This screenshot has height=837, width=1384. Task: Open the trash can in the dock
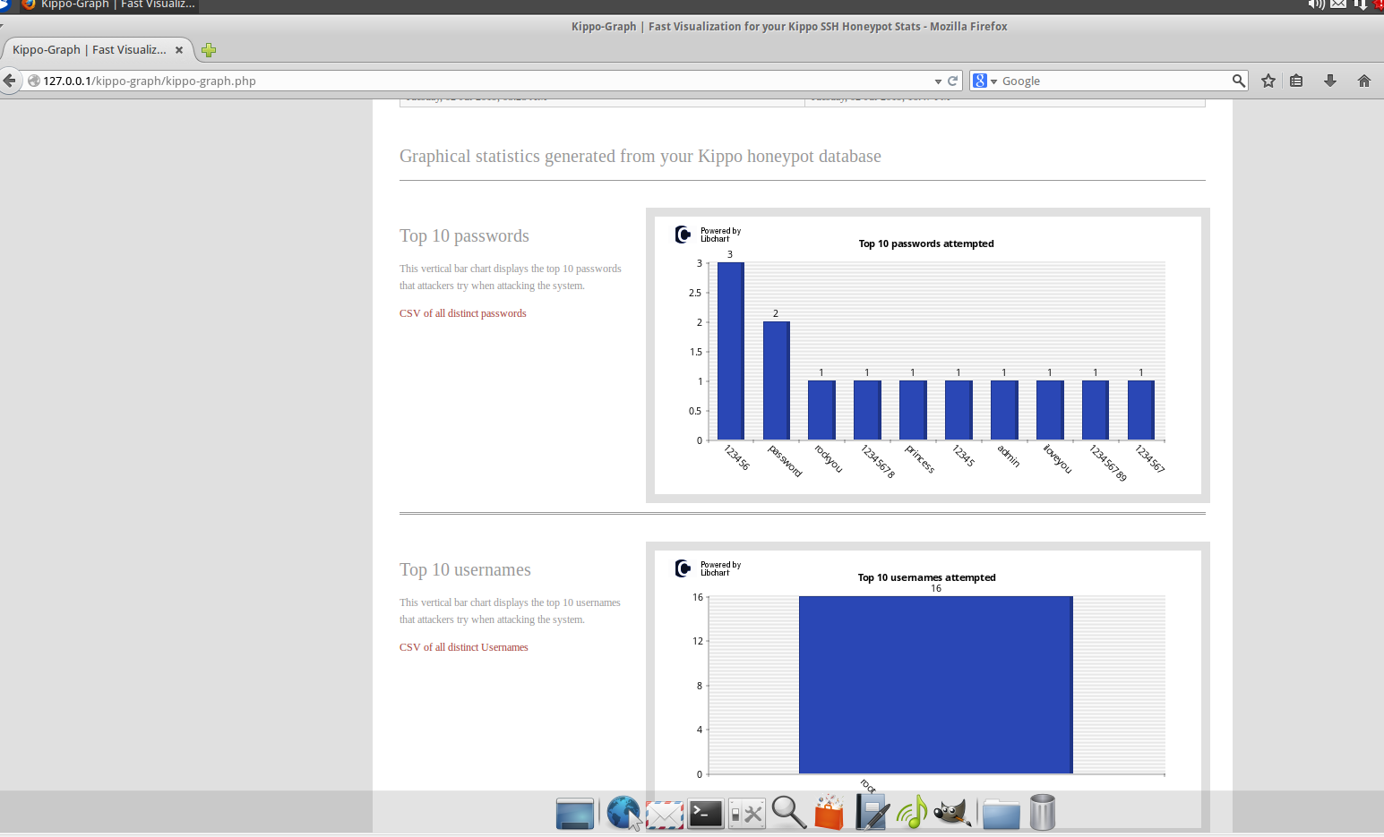1042,813
